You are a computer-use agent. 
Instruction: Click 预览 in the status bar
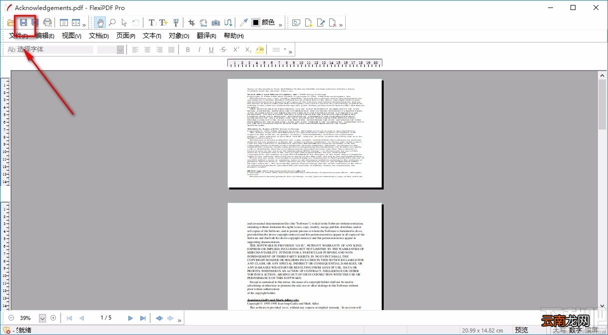click(x=522, y=330)
